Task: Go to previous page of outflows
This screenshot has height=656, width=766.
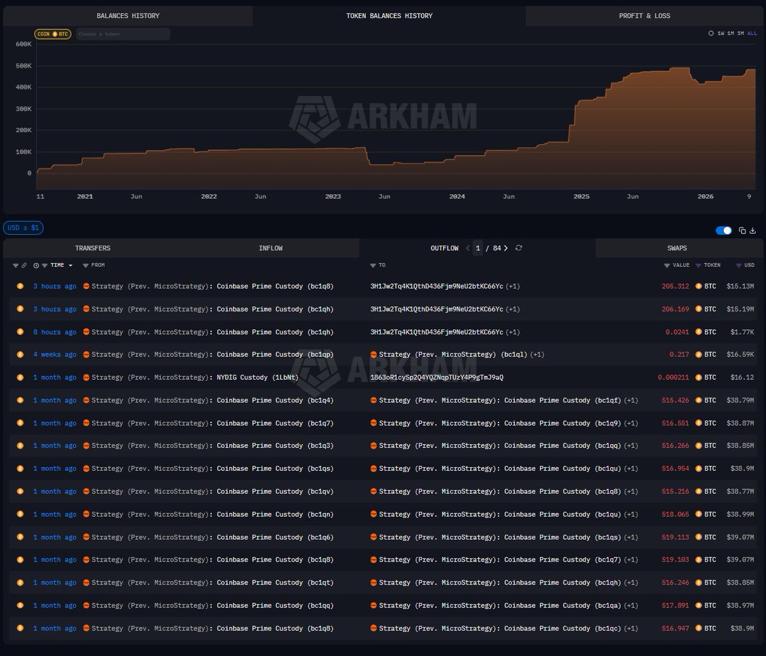Action: (467, 248)
